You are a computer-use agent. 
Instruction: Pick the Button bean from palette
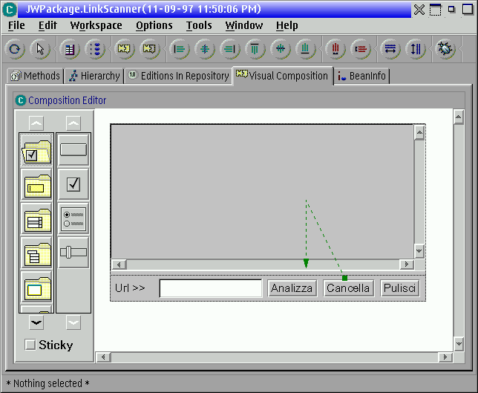point(73,150)
